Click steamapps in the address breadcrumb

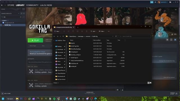[81, 36]
